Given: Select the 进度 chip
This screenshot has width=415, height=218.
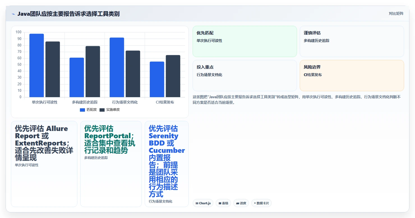Looking at the screenshot, I should 241,203.
